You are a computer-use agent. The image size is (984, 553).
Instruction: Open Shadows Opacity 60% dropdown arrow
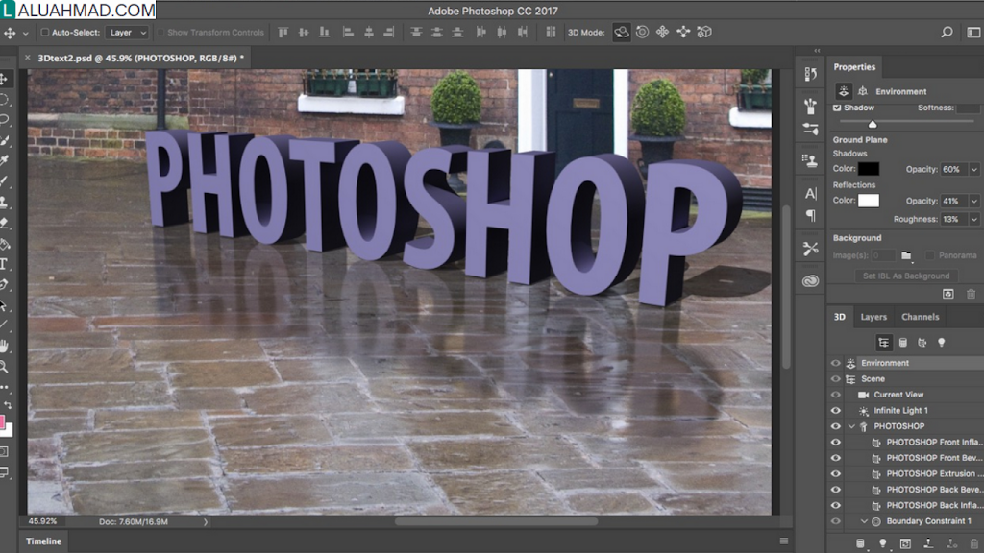pos(974,169)
